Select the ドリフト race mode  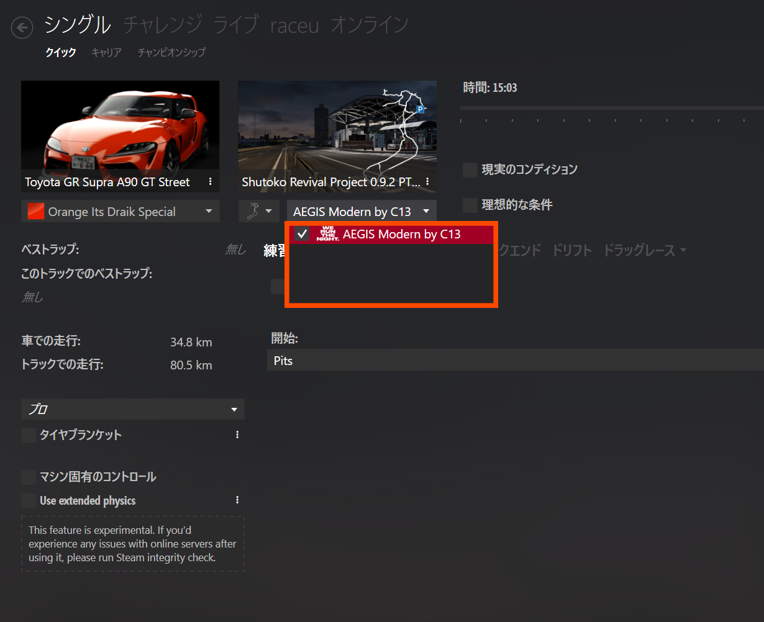(572, 251)
